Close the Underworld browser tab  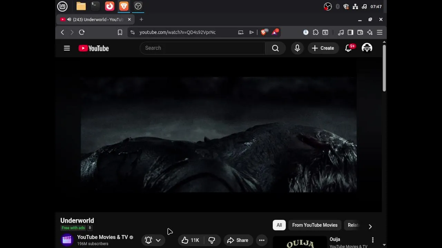pos(129,20)
